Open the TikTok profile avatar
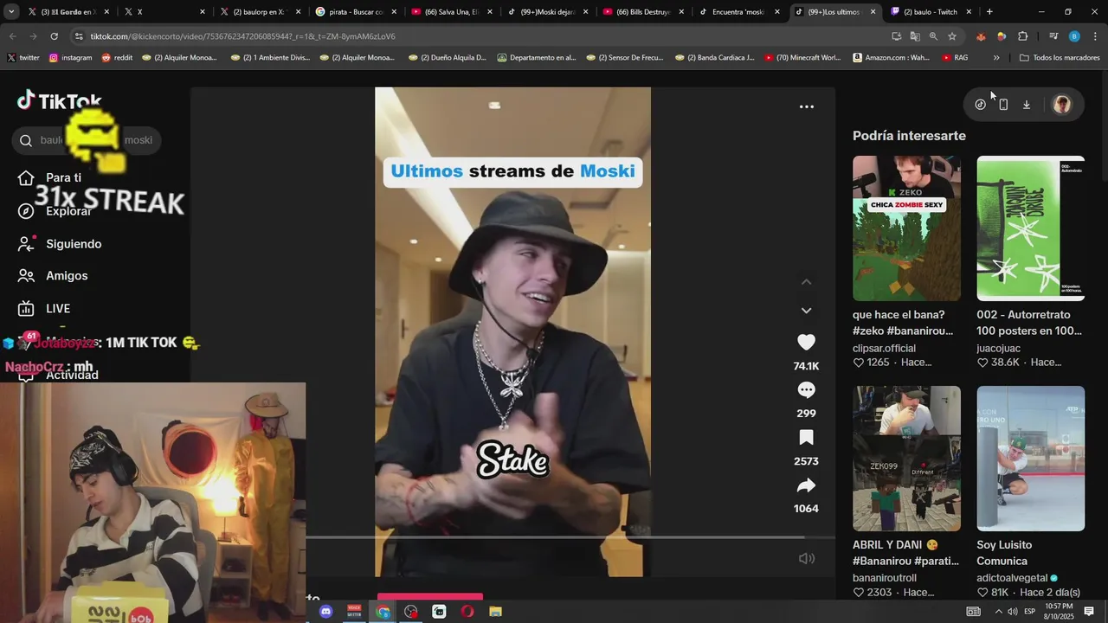 pos(1062,105)
